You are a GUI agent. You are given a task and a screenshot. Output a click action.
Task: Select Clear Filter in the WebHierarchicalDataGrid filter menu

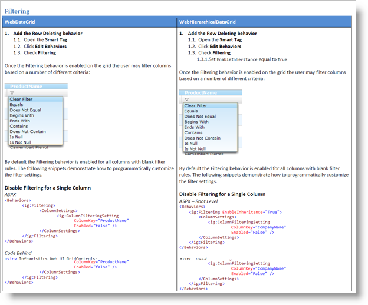[x=196, y=106]
